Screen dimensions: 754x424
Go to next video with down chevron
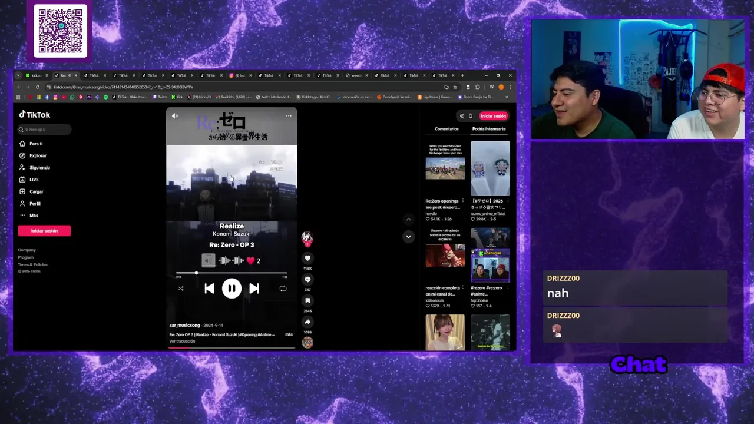[408, 237]
